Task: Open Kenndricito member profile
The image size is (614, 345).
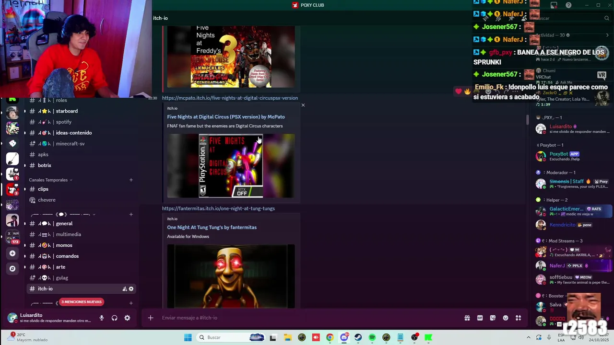Action: [573, 225]
